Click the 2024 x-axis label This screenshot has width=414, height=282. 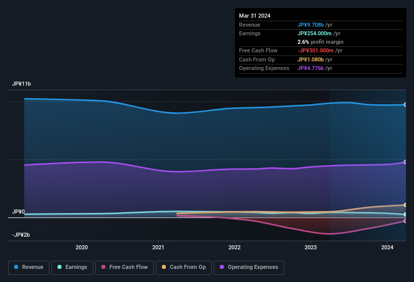(387, 247)
